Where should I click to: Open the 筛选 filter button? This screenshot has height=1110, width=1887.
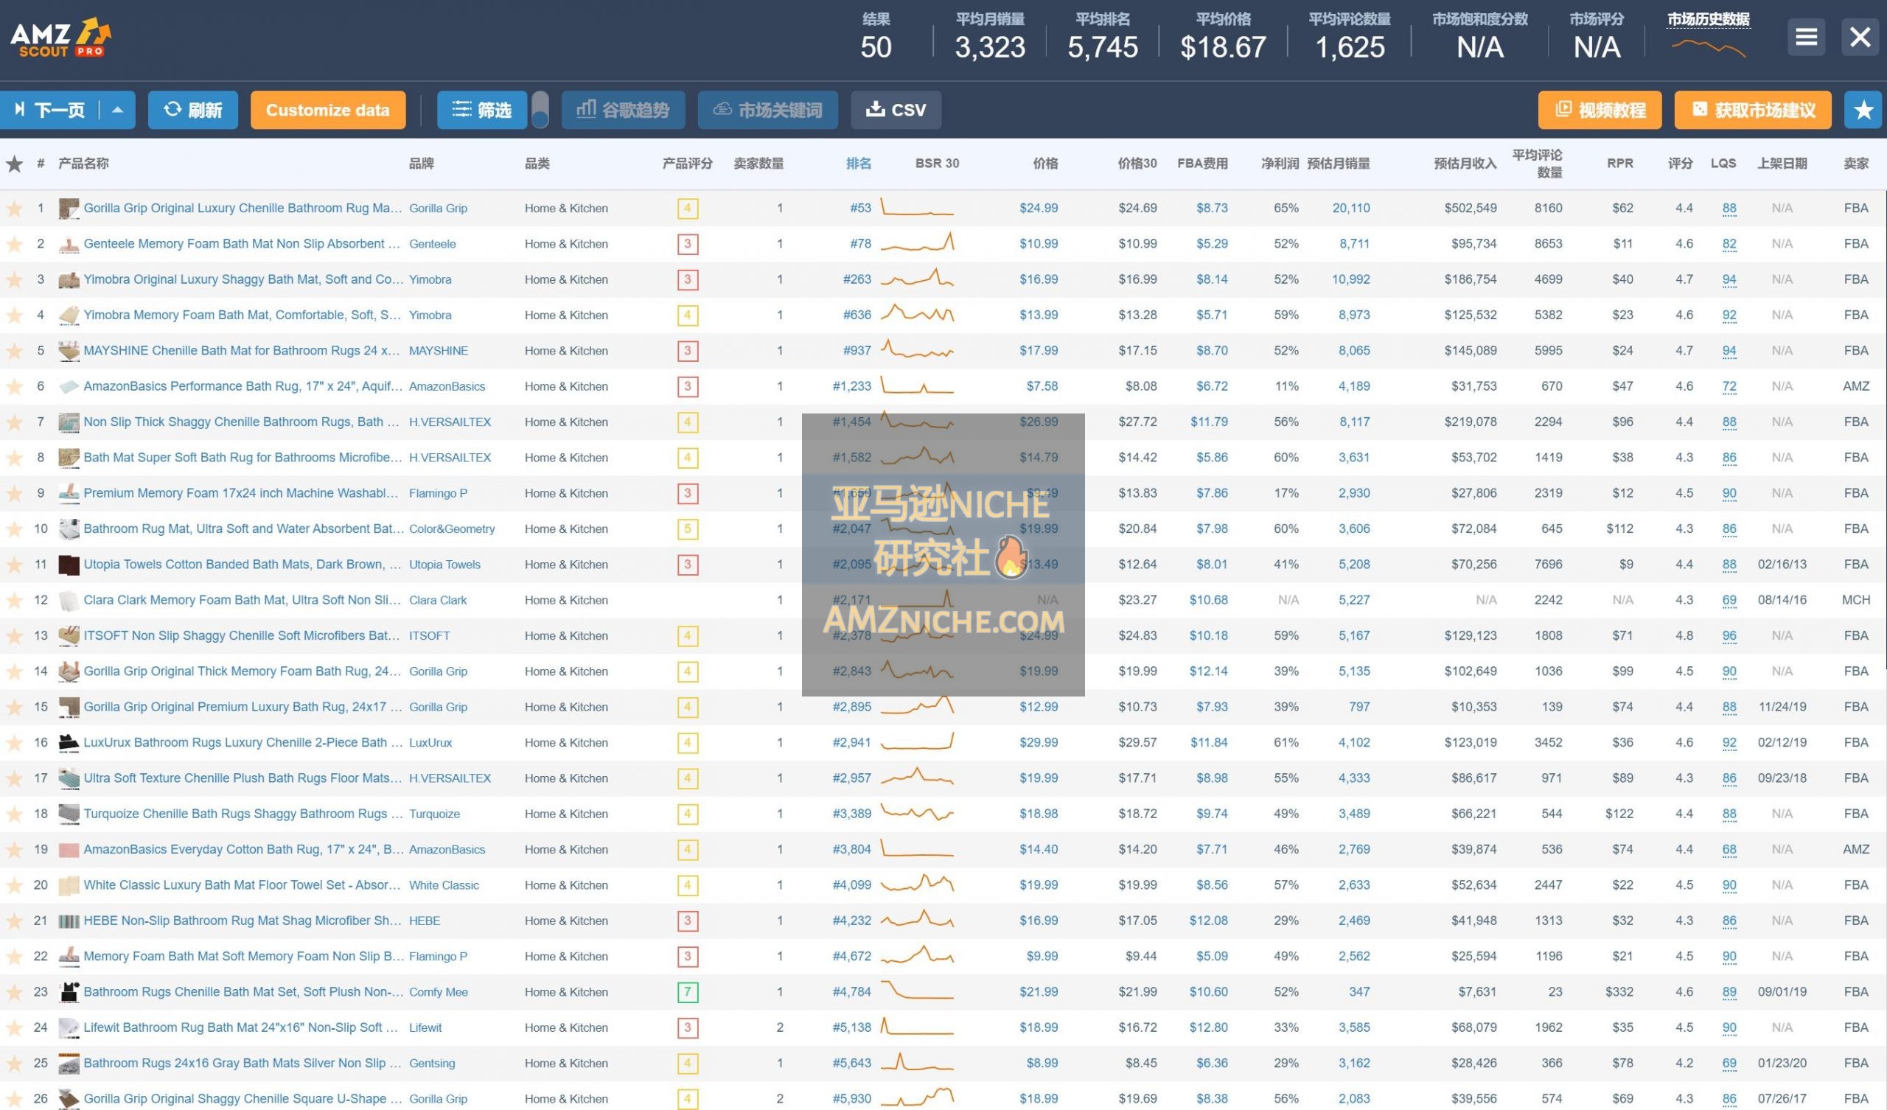coord(481,110)
